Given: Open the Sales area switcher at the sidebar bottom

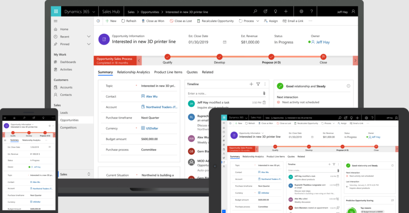Looking at the screenshot, I should (89, 174).
